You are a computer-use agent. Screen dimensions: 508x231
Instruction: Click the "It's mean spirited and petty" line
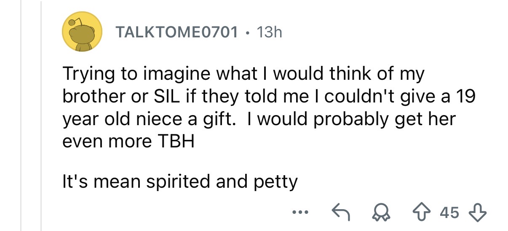click(180, 182)
